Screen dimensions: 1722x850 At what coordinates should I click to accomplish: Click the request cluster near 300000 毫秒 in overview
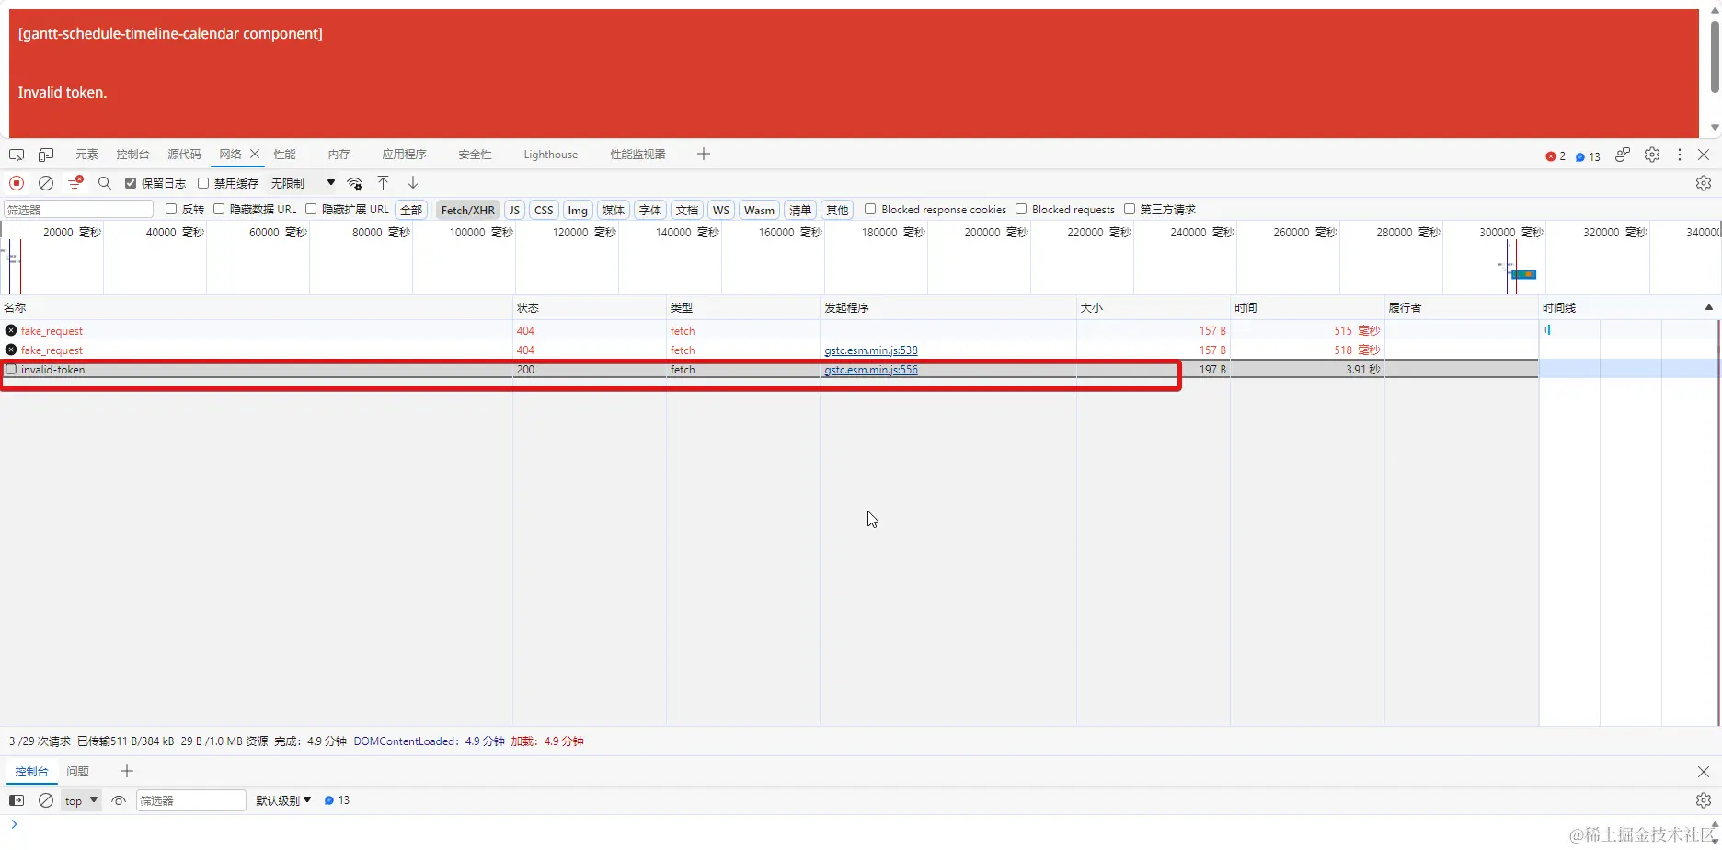[1523, 274]
